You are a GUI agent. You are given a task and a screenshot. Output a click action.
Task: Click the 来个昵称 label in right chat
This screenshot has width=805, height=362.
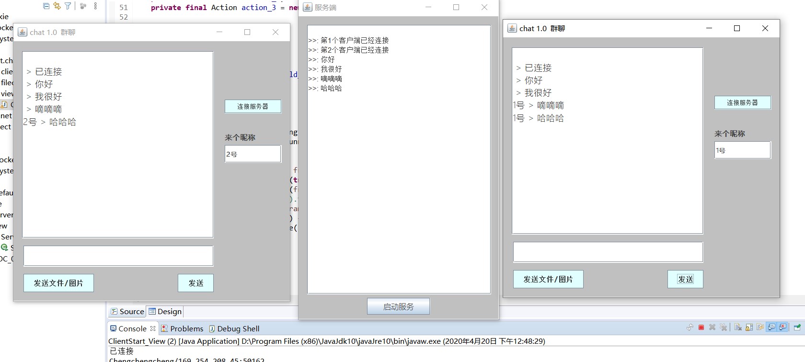tap(730, 134)
